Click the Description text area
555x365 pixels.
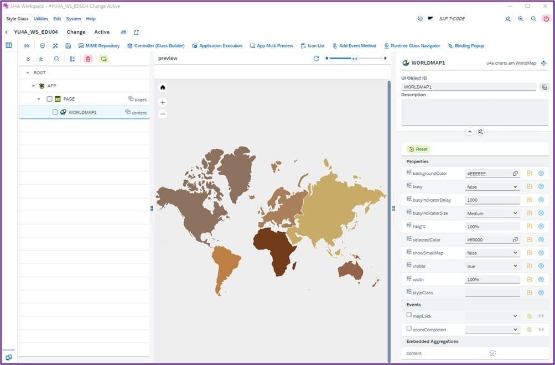[x=475, y=112]
